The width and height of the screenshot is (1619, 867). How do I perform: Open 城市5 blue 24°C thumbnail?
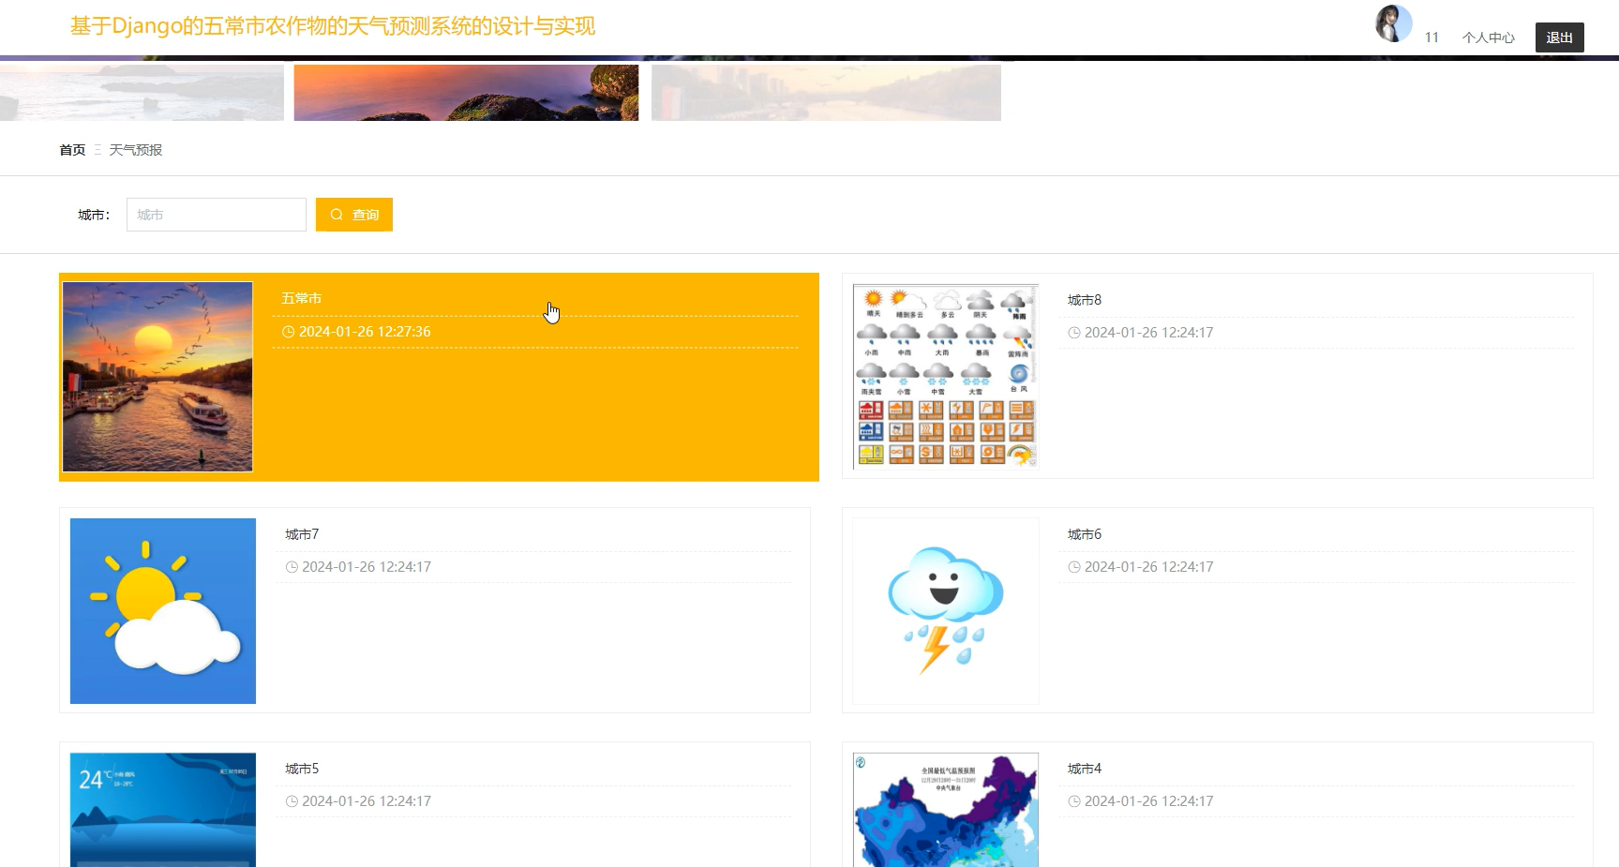tap(163, 810)
